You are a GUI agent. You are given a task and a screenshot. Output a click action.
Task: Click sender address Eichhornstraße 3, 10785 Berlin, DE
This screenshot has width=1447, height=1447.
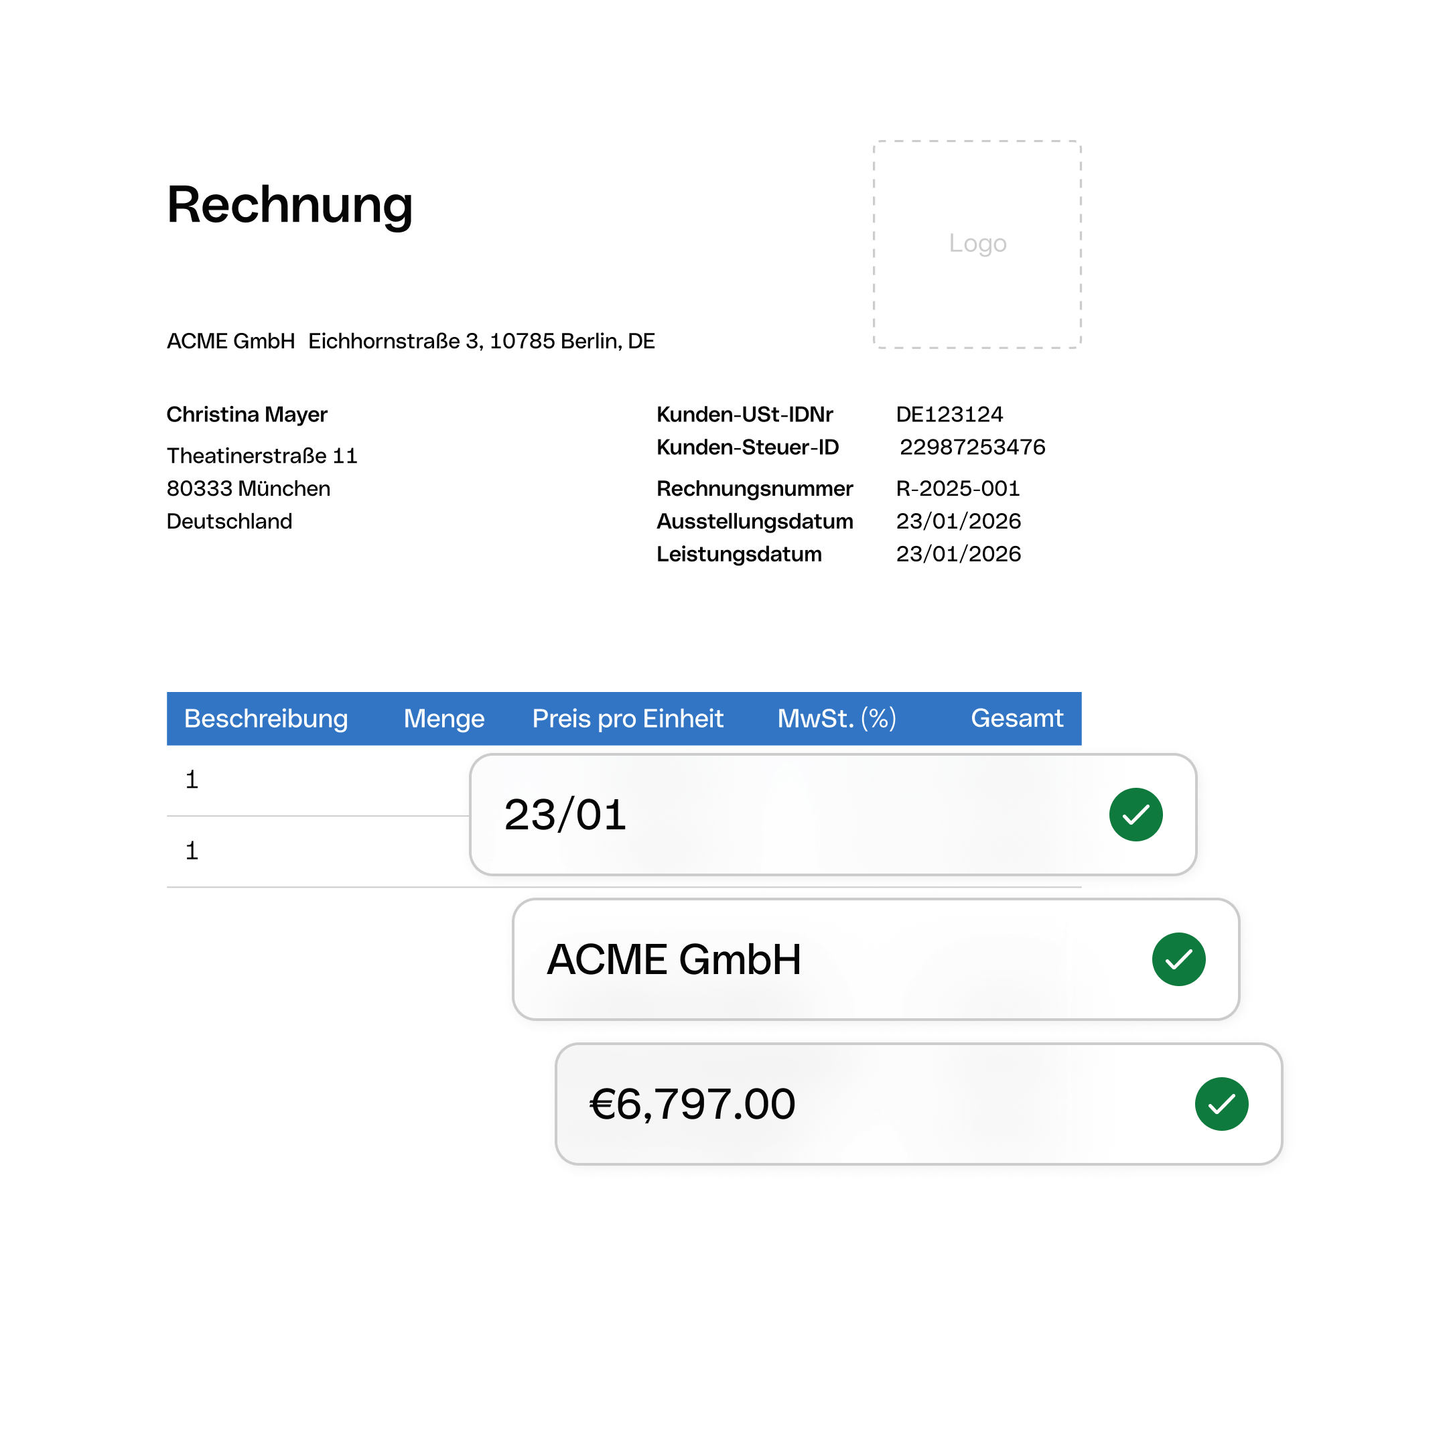click(x=482, y=341)
